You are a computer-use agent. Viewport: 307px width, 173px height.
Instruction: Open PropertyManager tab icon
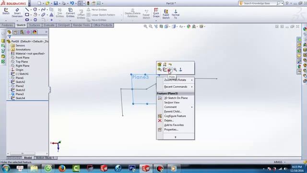pos(15,32)
